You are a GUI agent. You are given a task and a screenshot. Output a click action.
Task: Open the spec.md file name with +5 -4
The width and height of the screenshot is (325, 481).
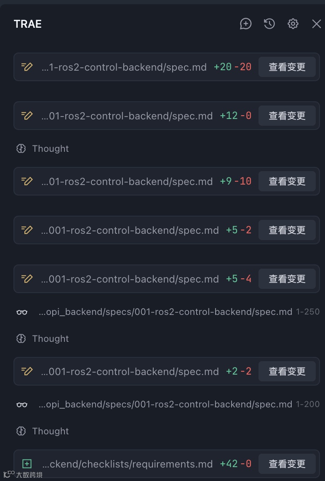130,279
